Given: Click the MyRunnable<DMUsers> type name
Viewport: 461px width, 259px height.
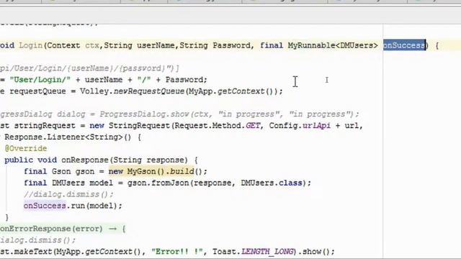Looking at the screenshot, I should [x=333, y=45].
